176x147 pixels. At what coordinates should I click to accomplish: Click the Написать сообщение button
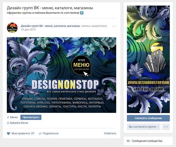point(148,118)
